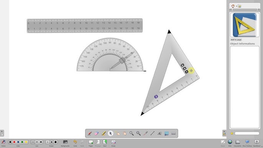This screenshot has height=148, width=263.
Task: Select the thickest Line width option
Action: pos(41,142)
